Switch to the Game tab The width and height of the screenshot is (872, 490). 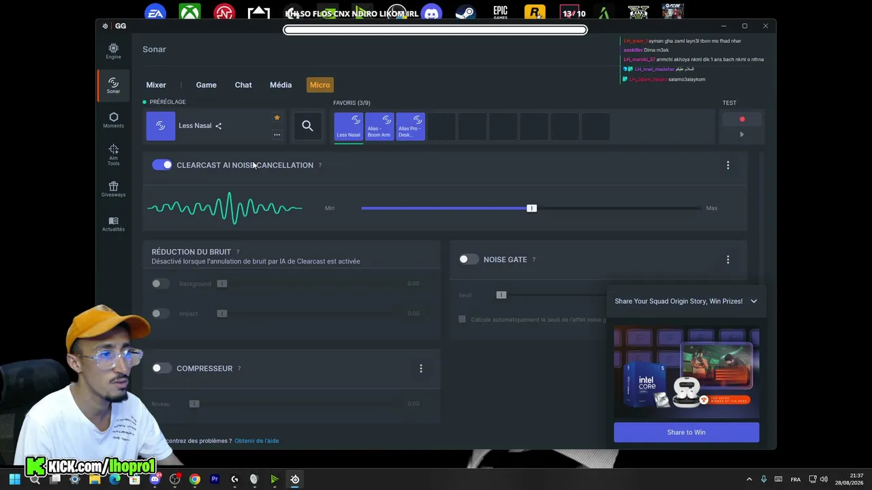[x=206, y=85]
